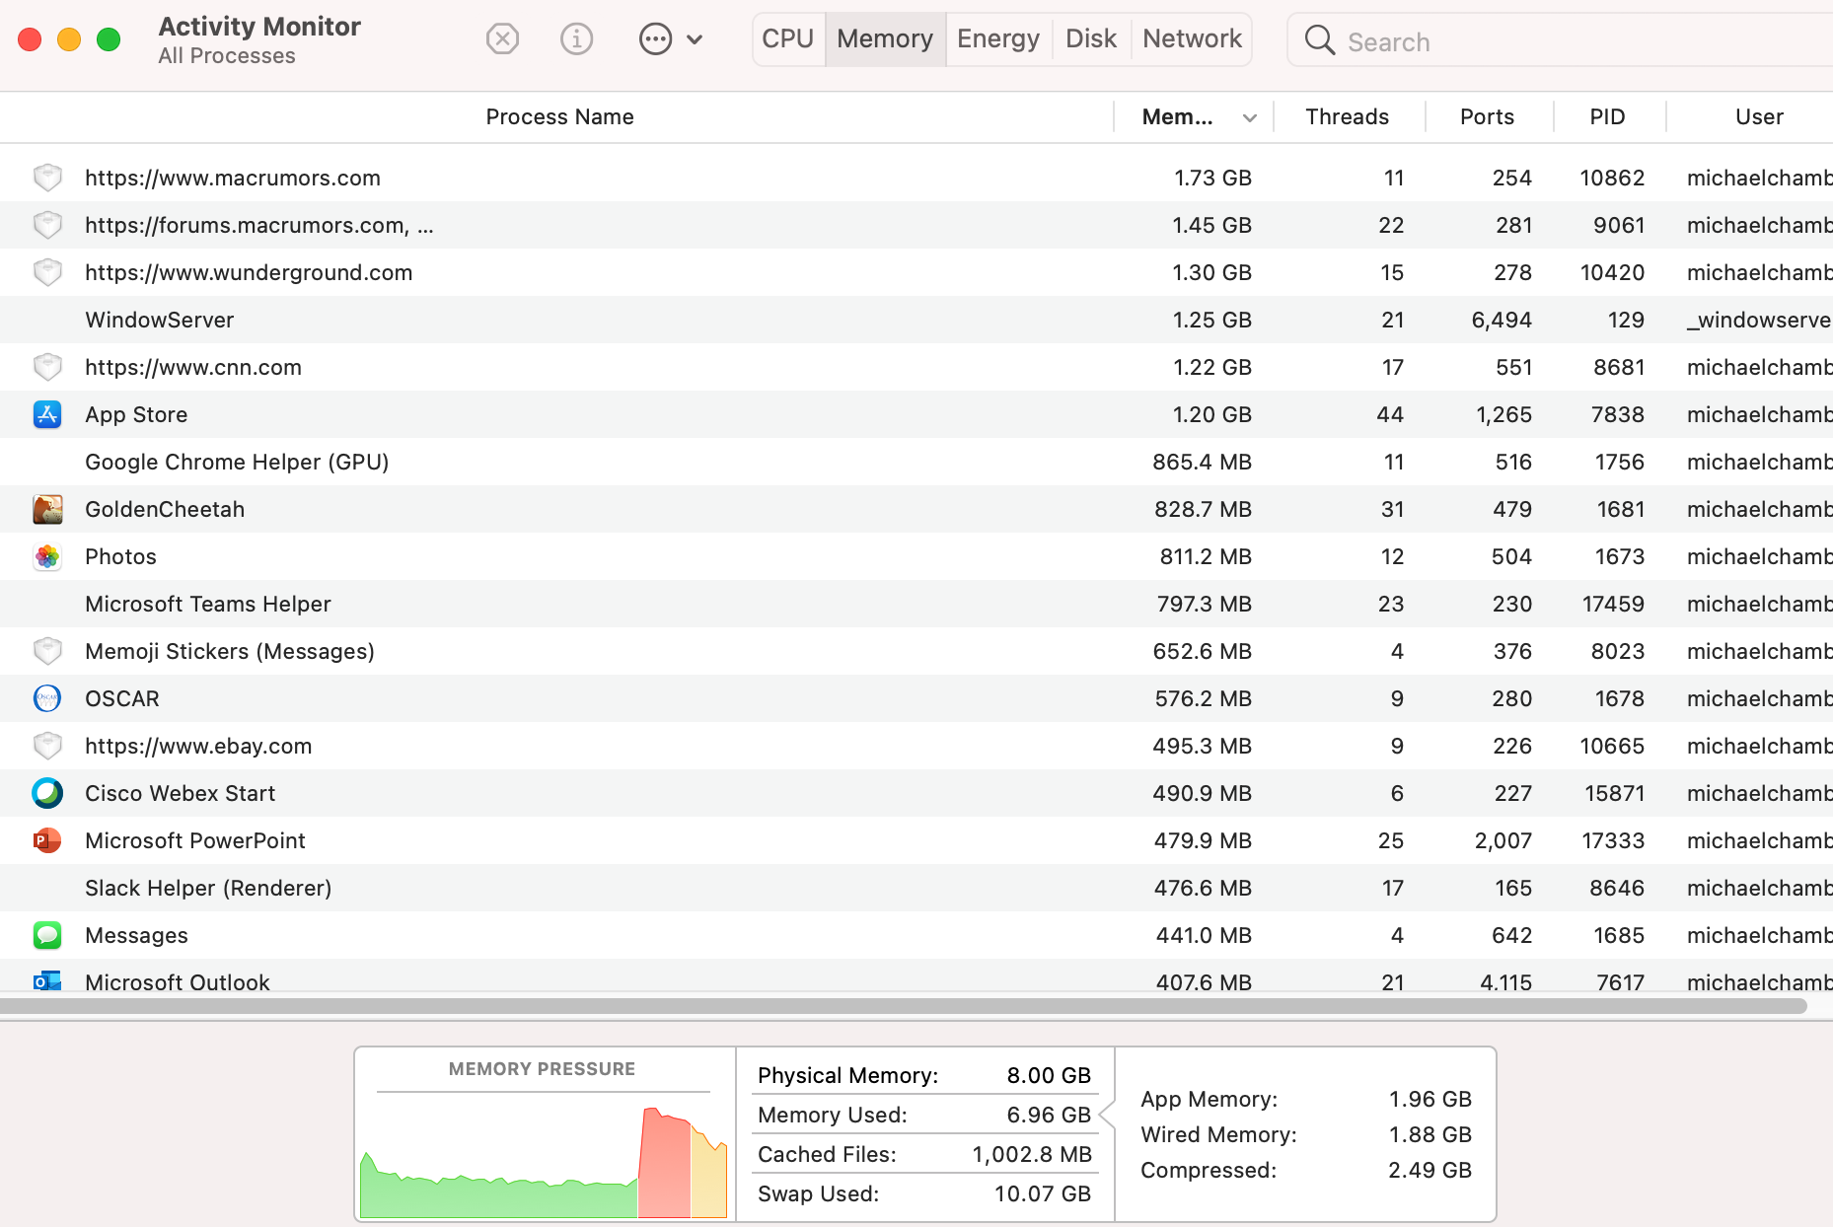The height and width of the screenshot is (1227, 1833).
Task: Open the process info inspector icon
Action: (577, 39)
